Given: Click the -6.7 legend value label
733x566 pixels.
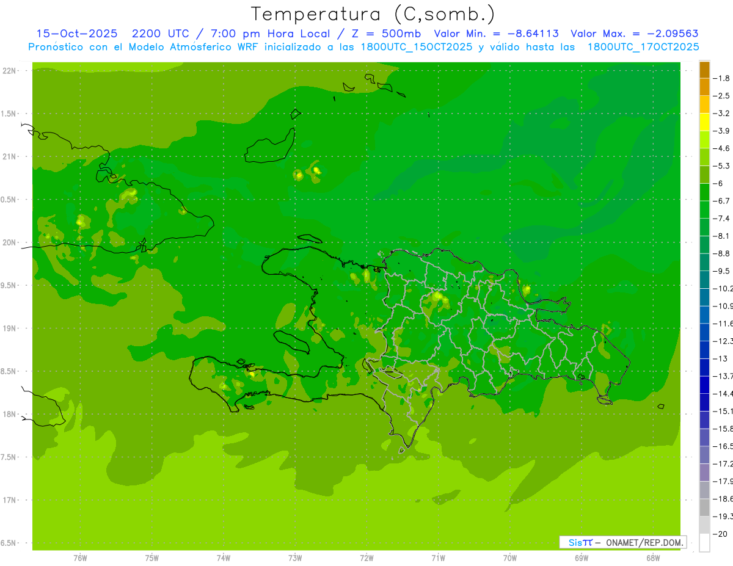Looking at the screenshot, I should [x=723, y=201].
